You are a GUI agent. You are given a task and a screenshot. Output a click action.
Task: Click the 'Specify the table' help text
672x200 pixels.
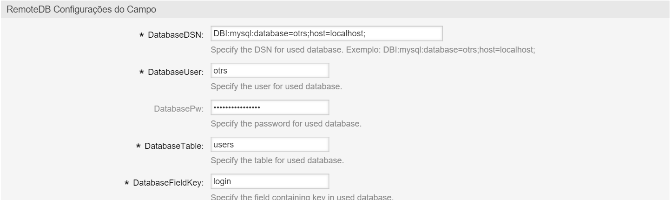point(277,161)
